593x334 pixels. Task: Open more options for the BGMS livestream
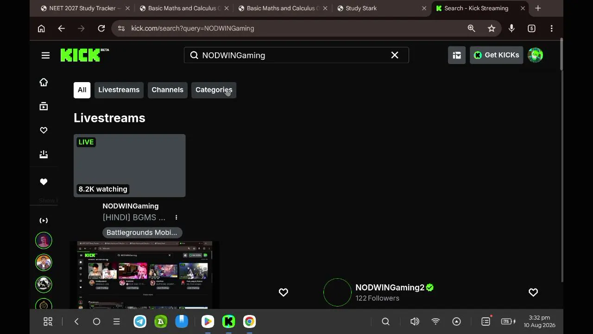pos(176,218)
